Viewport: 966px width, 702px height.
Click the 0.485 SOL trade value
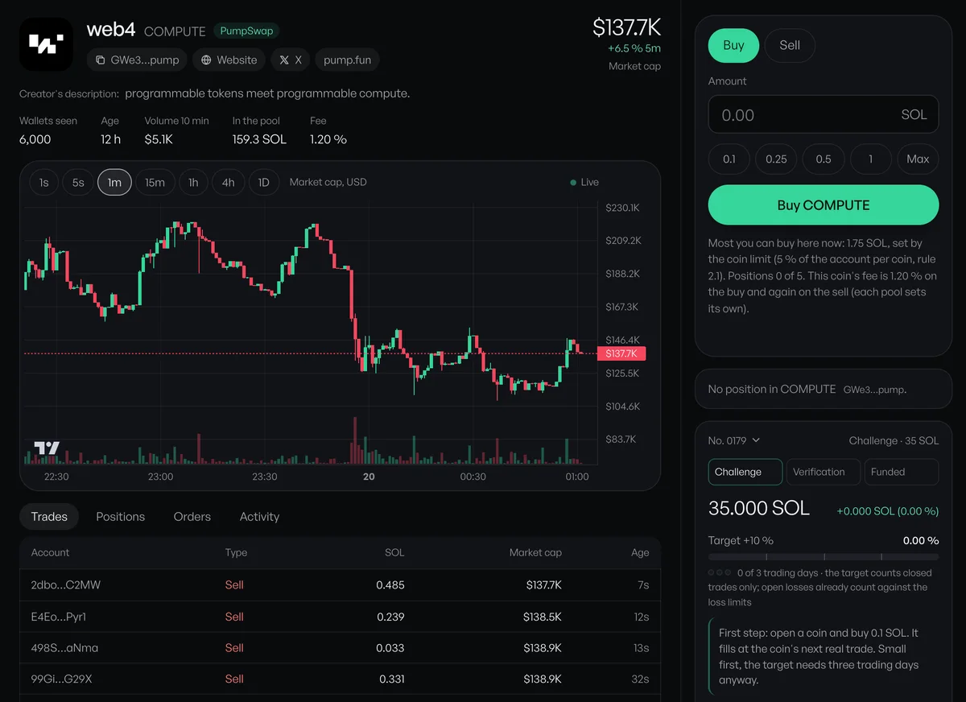tap(390, 585)
